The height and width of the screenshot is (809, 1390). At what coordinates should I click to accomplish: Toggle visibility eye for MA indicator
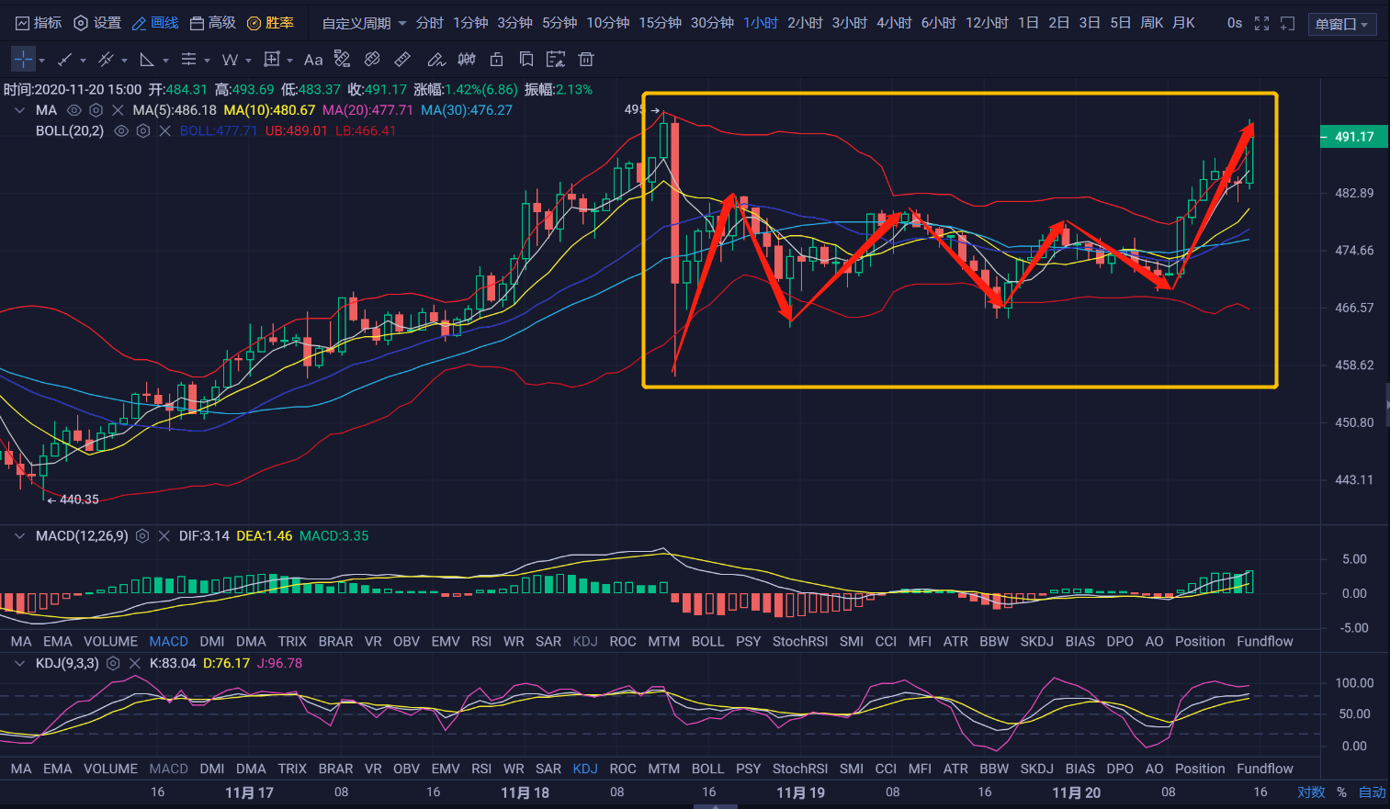pyautogui.click(x=74, y=110)
